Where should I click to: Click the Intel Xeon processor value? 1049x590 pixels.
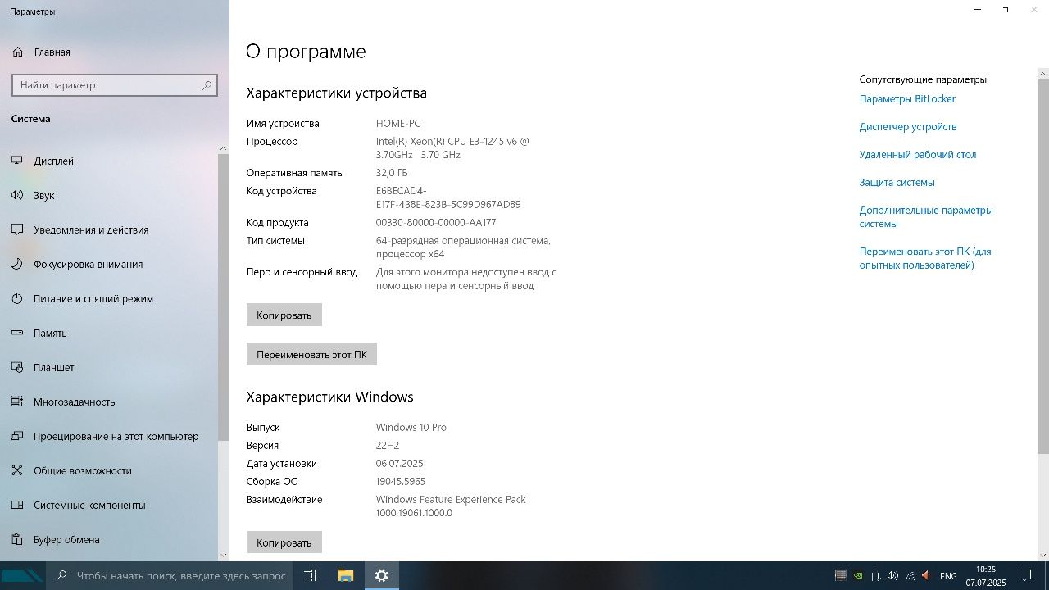click(x=452, y=148)
